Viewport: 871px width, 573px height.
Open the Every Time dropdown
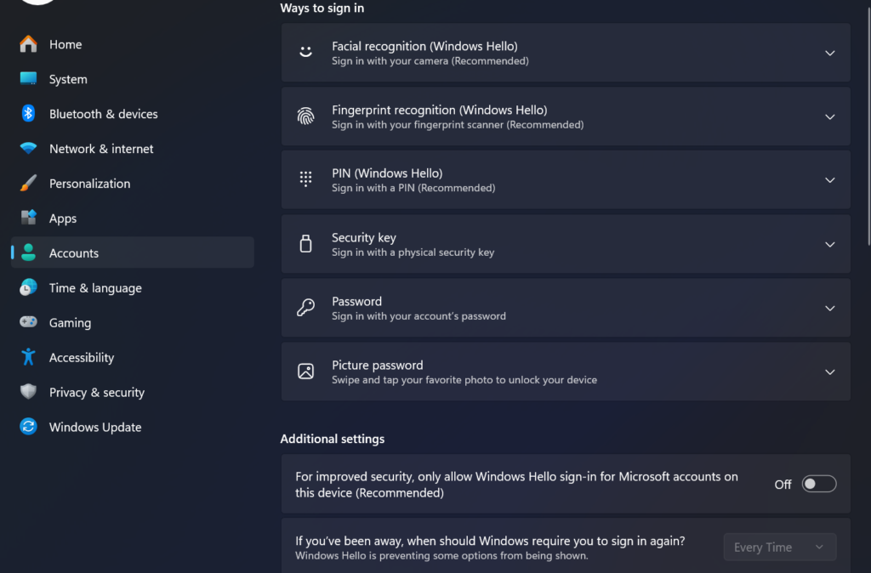click(778, 547)
